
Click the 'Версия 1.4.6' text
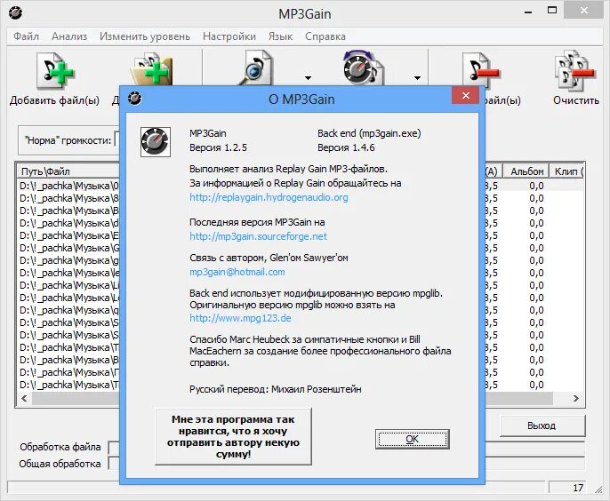(x=346, y=147)
